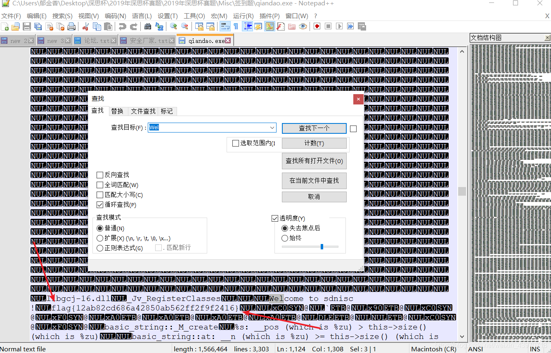Tick checkbox beside 查找下一个 button
The image size is (551, 353).
[x=353, y=129]
